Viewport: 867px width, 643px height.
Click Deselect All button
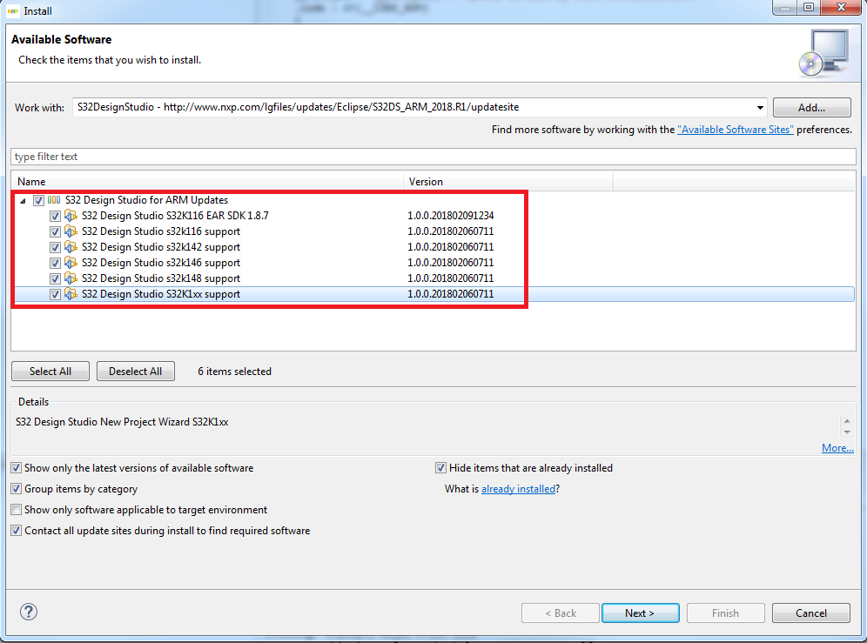[x=136, y=371]
